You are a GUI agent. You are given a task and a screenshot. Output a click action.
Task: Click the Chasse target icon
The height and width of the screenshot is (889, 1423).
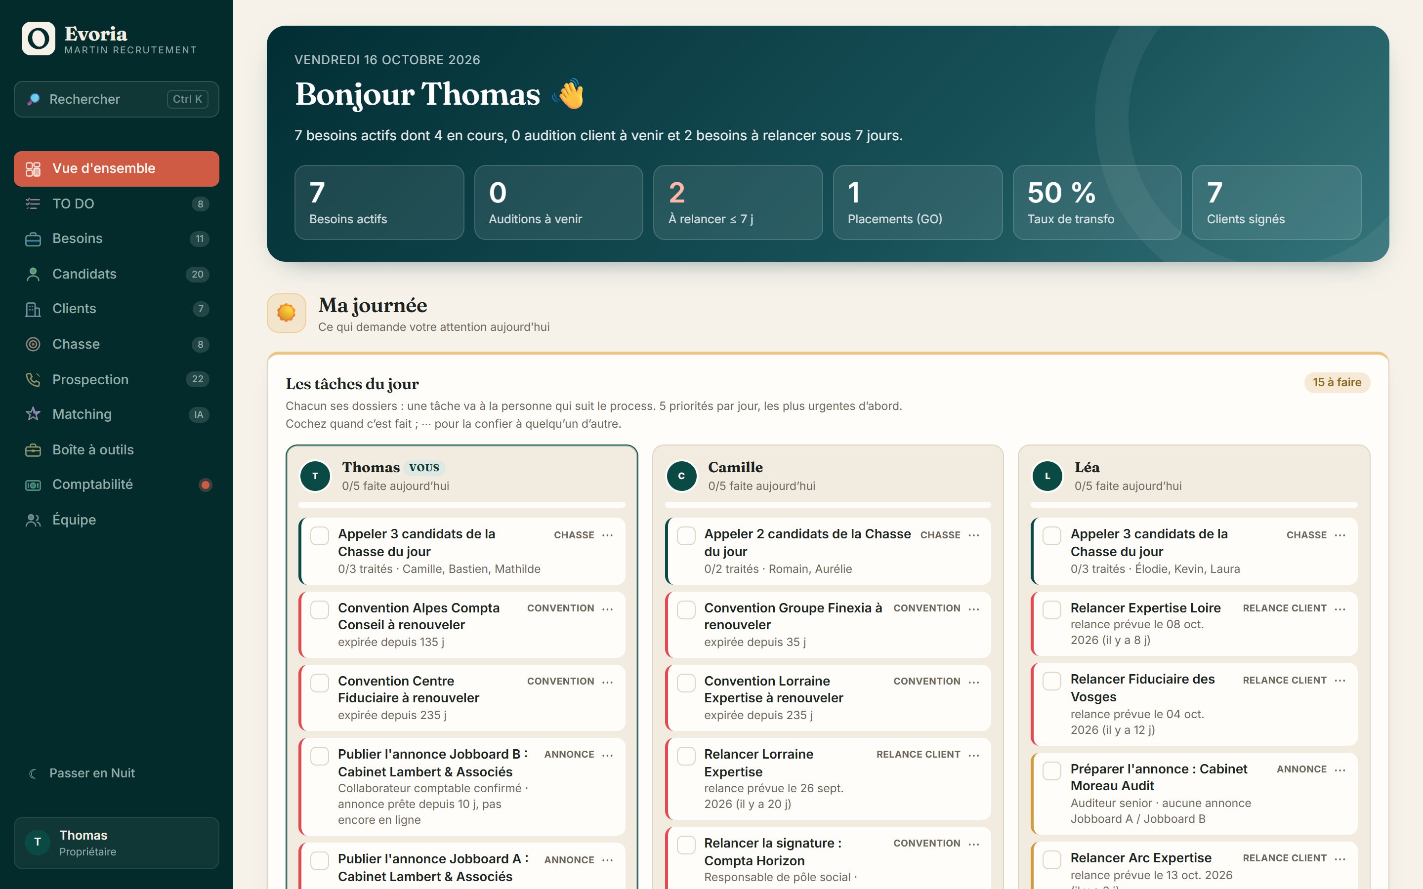33,344
